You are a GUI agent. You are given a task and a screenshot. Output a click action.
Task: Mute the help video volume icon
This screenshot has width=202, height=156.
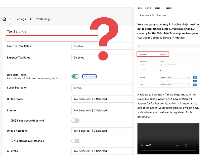pyautogui.click(x=177, y=145)
